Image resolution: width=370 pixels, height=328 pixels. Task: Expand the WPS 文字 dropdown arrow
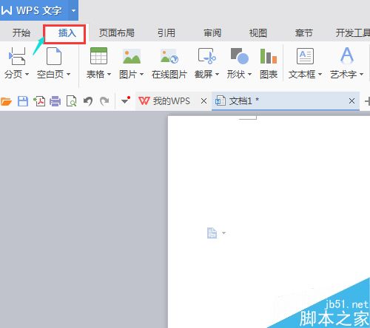point(73,10)
